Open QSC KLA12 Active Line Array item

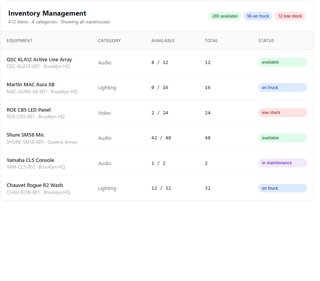(x=39, y=60)
